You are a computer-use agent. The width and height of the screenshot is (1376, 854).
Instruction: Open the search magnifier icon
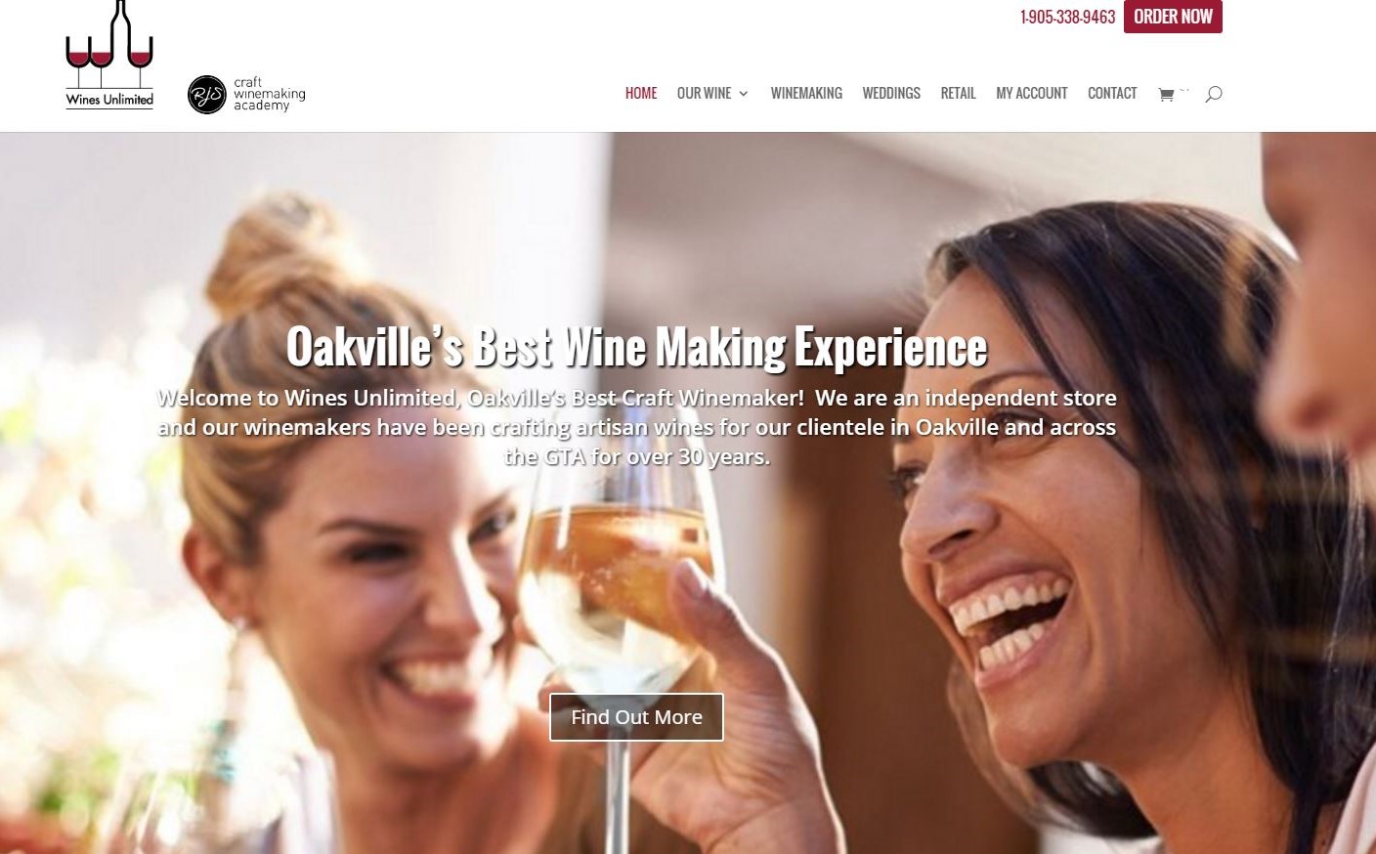click(x=1214, y=94)
